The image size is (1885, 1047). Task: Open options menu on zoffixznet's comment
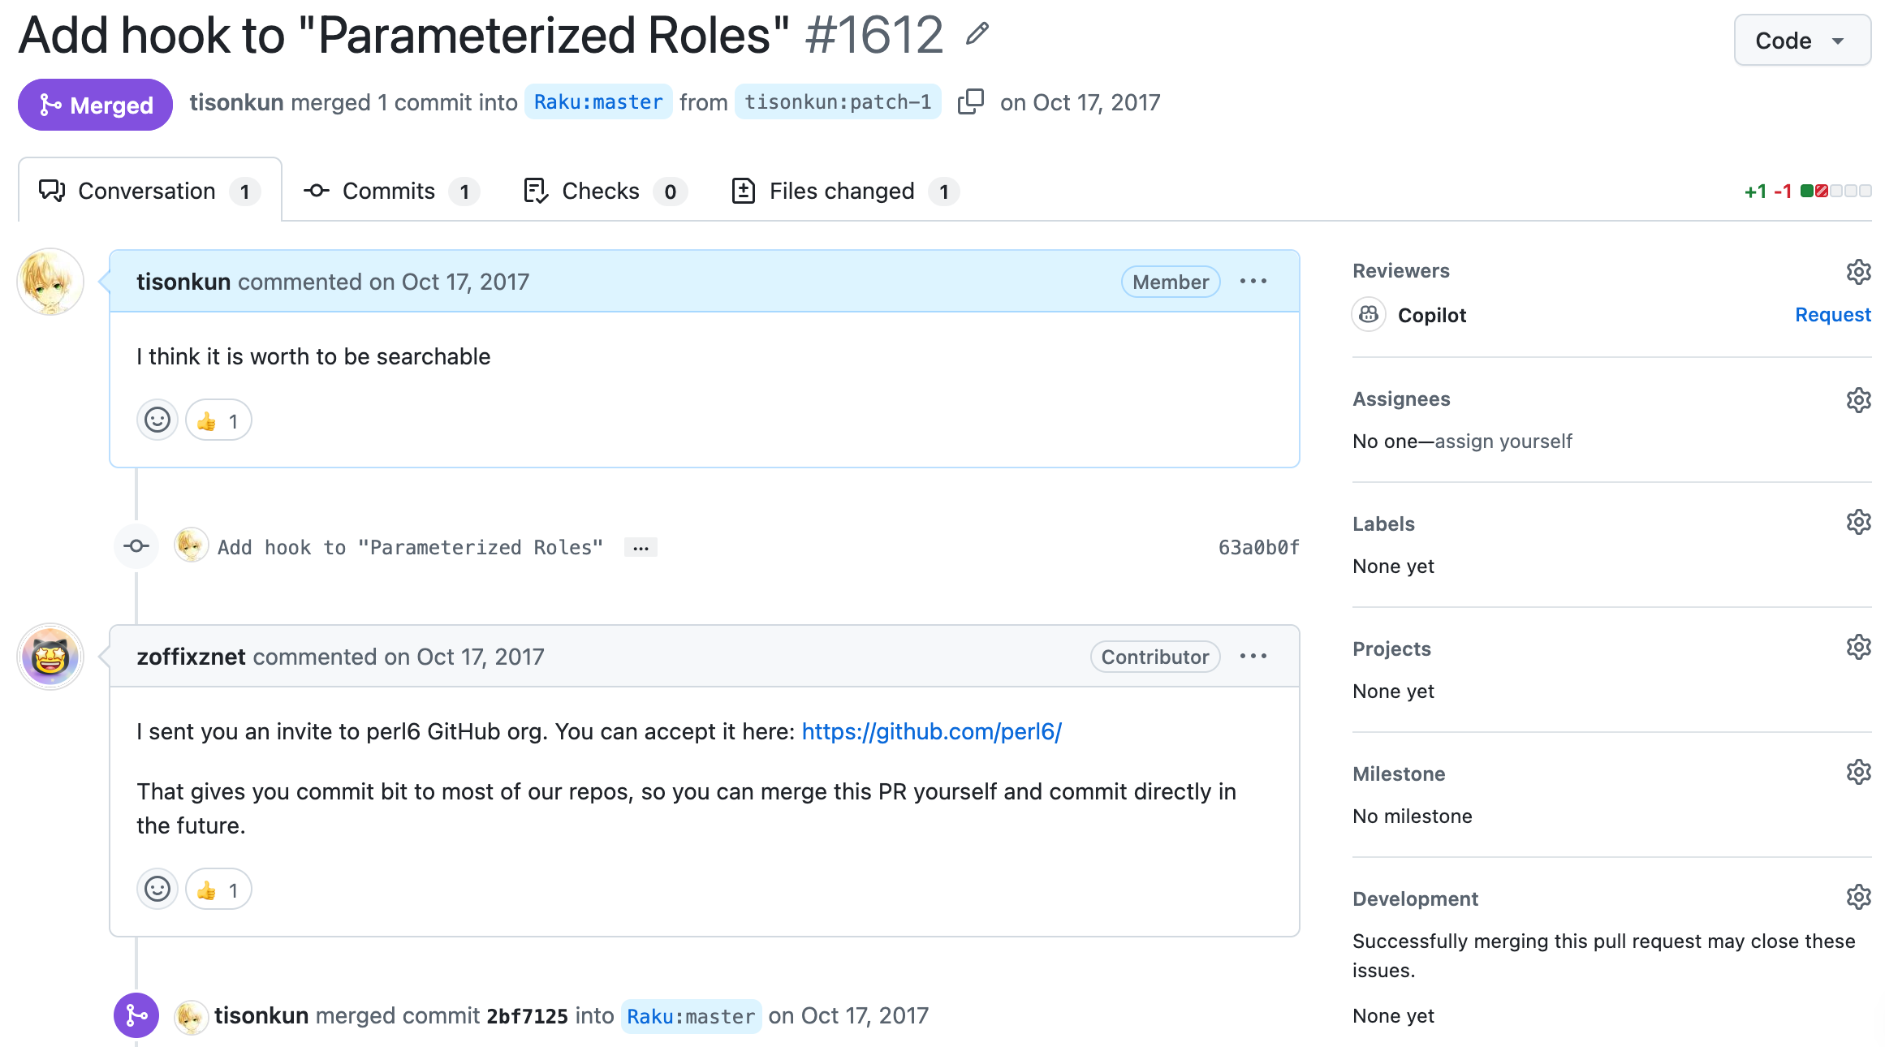click(x=1253, y=657)
